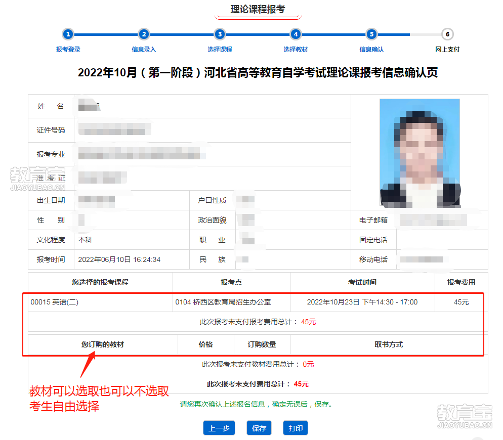The height and width of the screenshot is (440, 503).
Task: Click the 民族 field label
Action: pos(213,259)
